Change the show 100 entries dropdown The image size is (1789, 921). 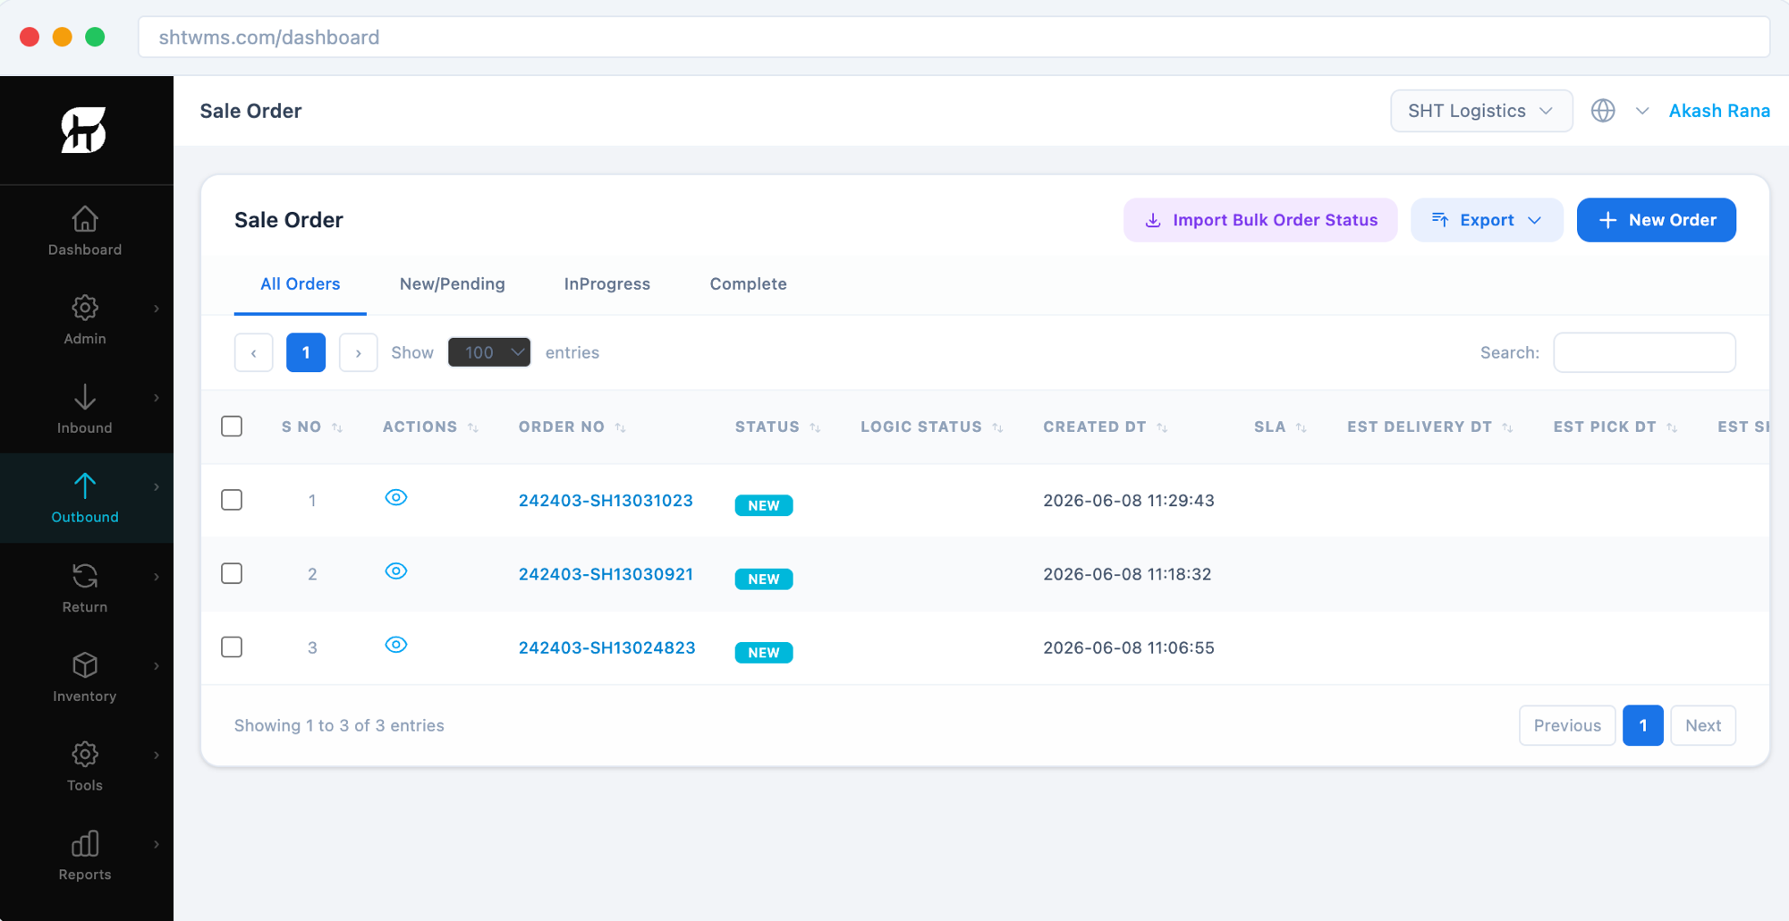489,352
